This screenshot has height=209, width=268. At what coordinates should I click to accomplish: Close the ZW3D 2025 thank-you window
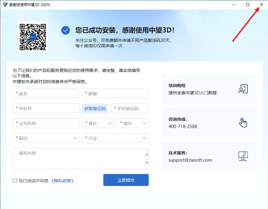[262, 5]
